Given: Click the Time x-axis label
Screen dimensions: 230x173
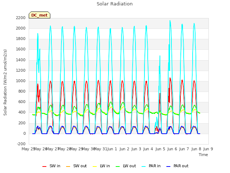Looking at the screenshot, I should [203, 155].
